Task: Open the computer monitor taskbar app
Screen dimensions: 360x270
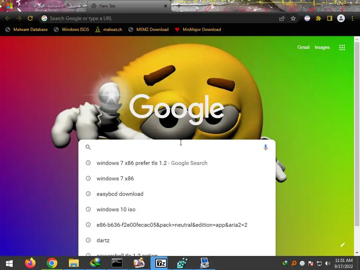Action: 204,263
